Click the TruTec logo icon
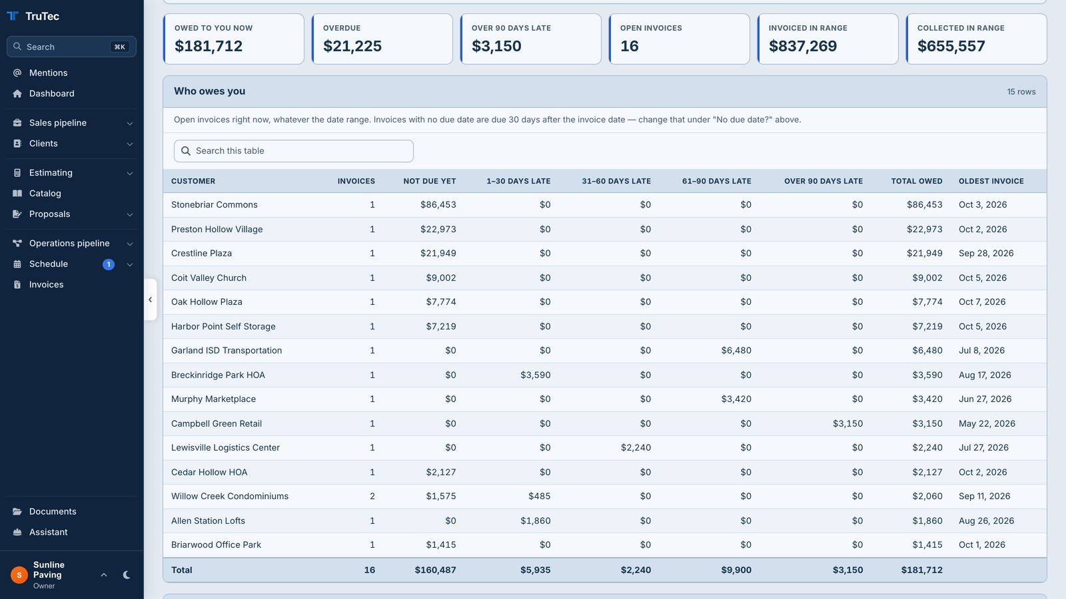The height and width of the screenshot is (599, 1066). click(13, 16)
